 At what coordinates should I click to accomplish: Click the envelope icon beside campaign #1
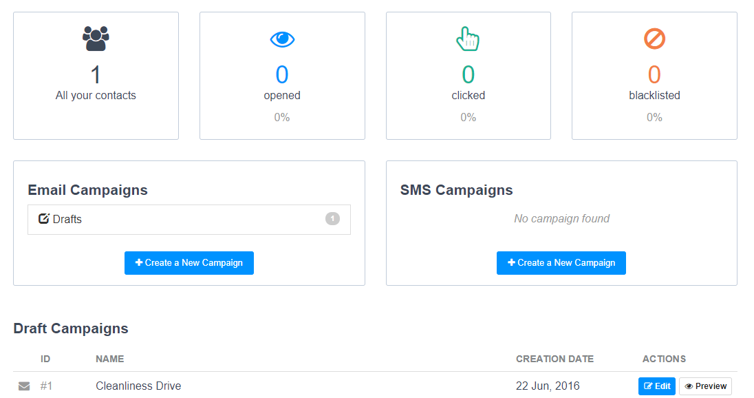24,386
